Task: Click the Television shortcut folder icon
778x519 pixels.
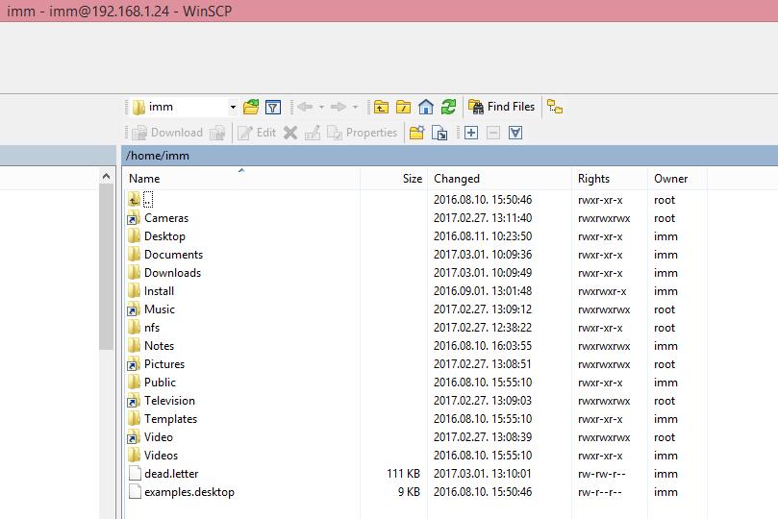Action: pos(134,401)
